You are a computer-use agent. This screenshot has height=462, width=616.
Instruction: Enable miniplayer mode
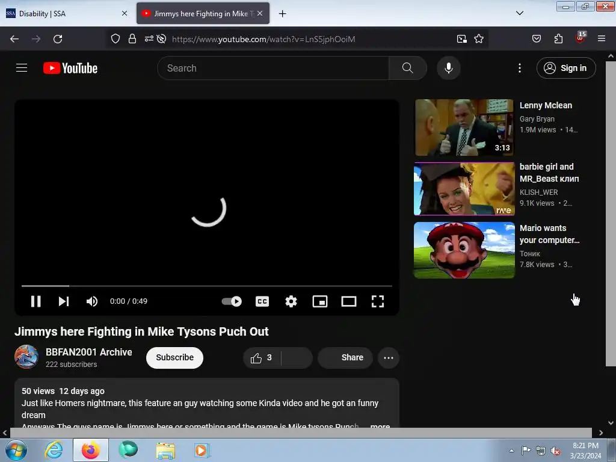(320, 301)
